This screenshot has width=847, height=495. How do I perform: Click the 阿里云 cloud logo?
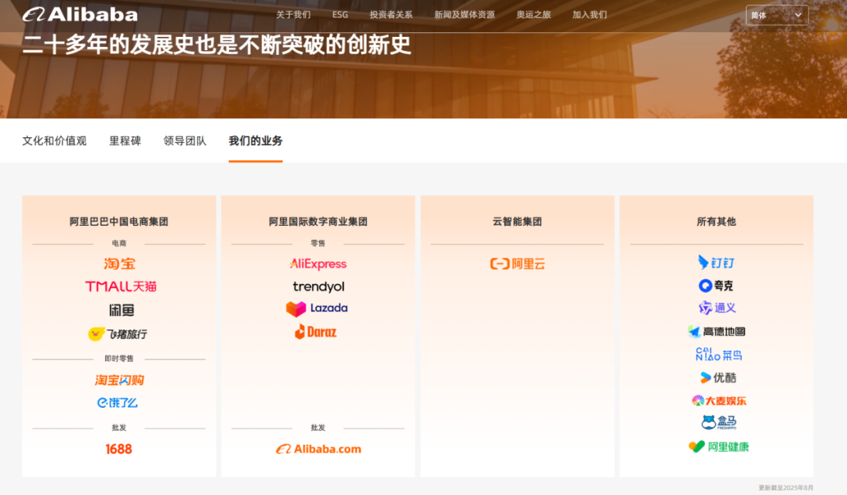coord(517,264)
